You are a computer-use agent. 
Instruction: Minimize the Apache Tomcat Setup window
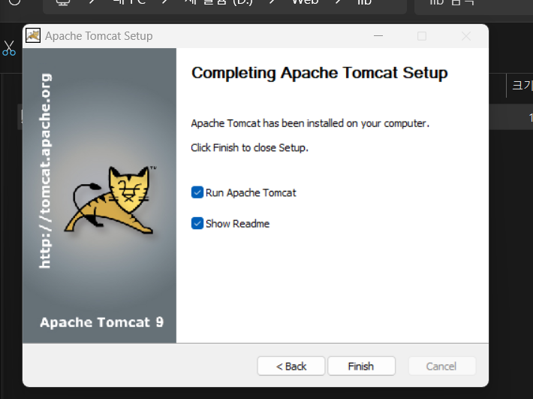pyautogui.click(x=378, y=36)
